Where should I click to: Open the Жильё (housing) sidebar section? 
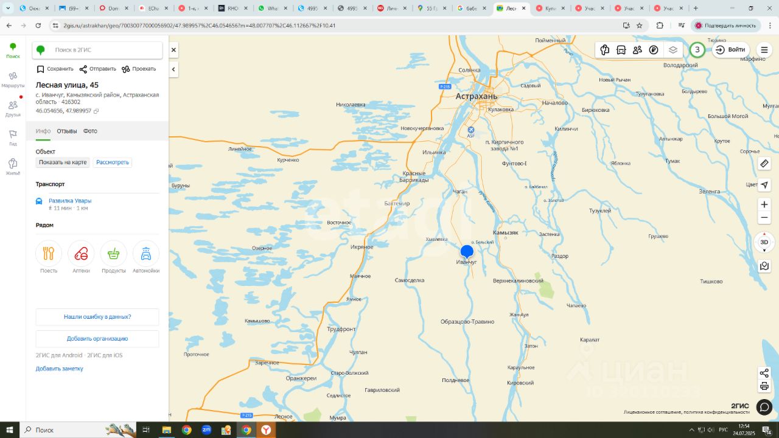click(13, 167)
